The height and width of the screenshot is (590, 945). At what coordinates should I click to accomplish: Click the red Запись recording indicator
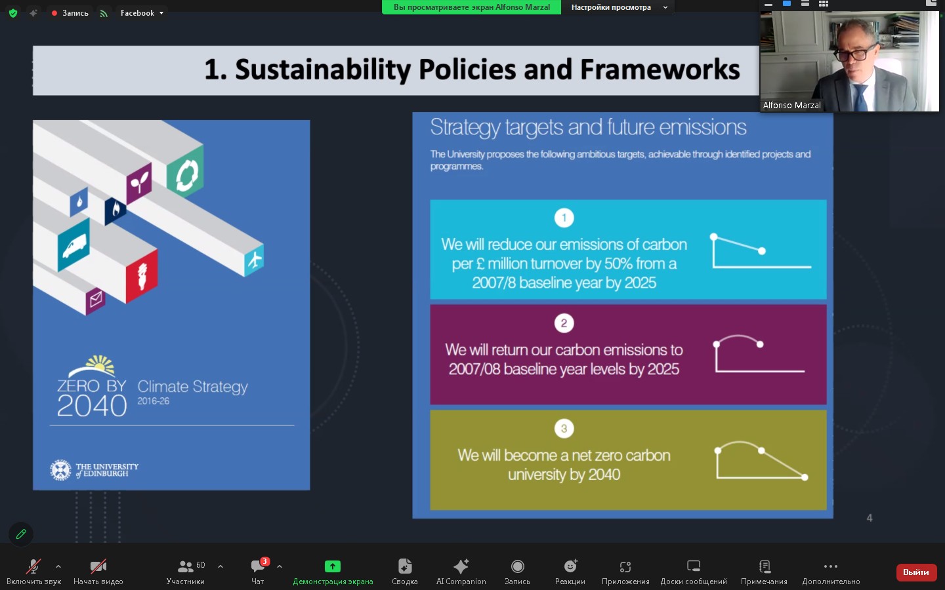pos(70,12)
